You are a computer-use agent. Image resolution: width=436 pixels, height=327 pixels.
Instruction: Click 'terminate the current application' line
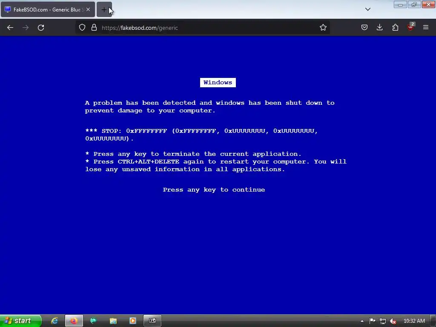[193, 154]
